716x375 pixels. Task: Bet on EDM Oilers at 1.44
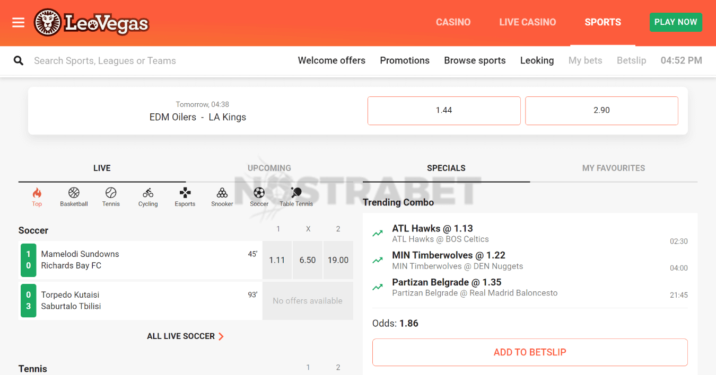[444, 111]
